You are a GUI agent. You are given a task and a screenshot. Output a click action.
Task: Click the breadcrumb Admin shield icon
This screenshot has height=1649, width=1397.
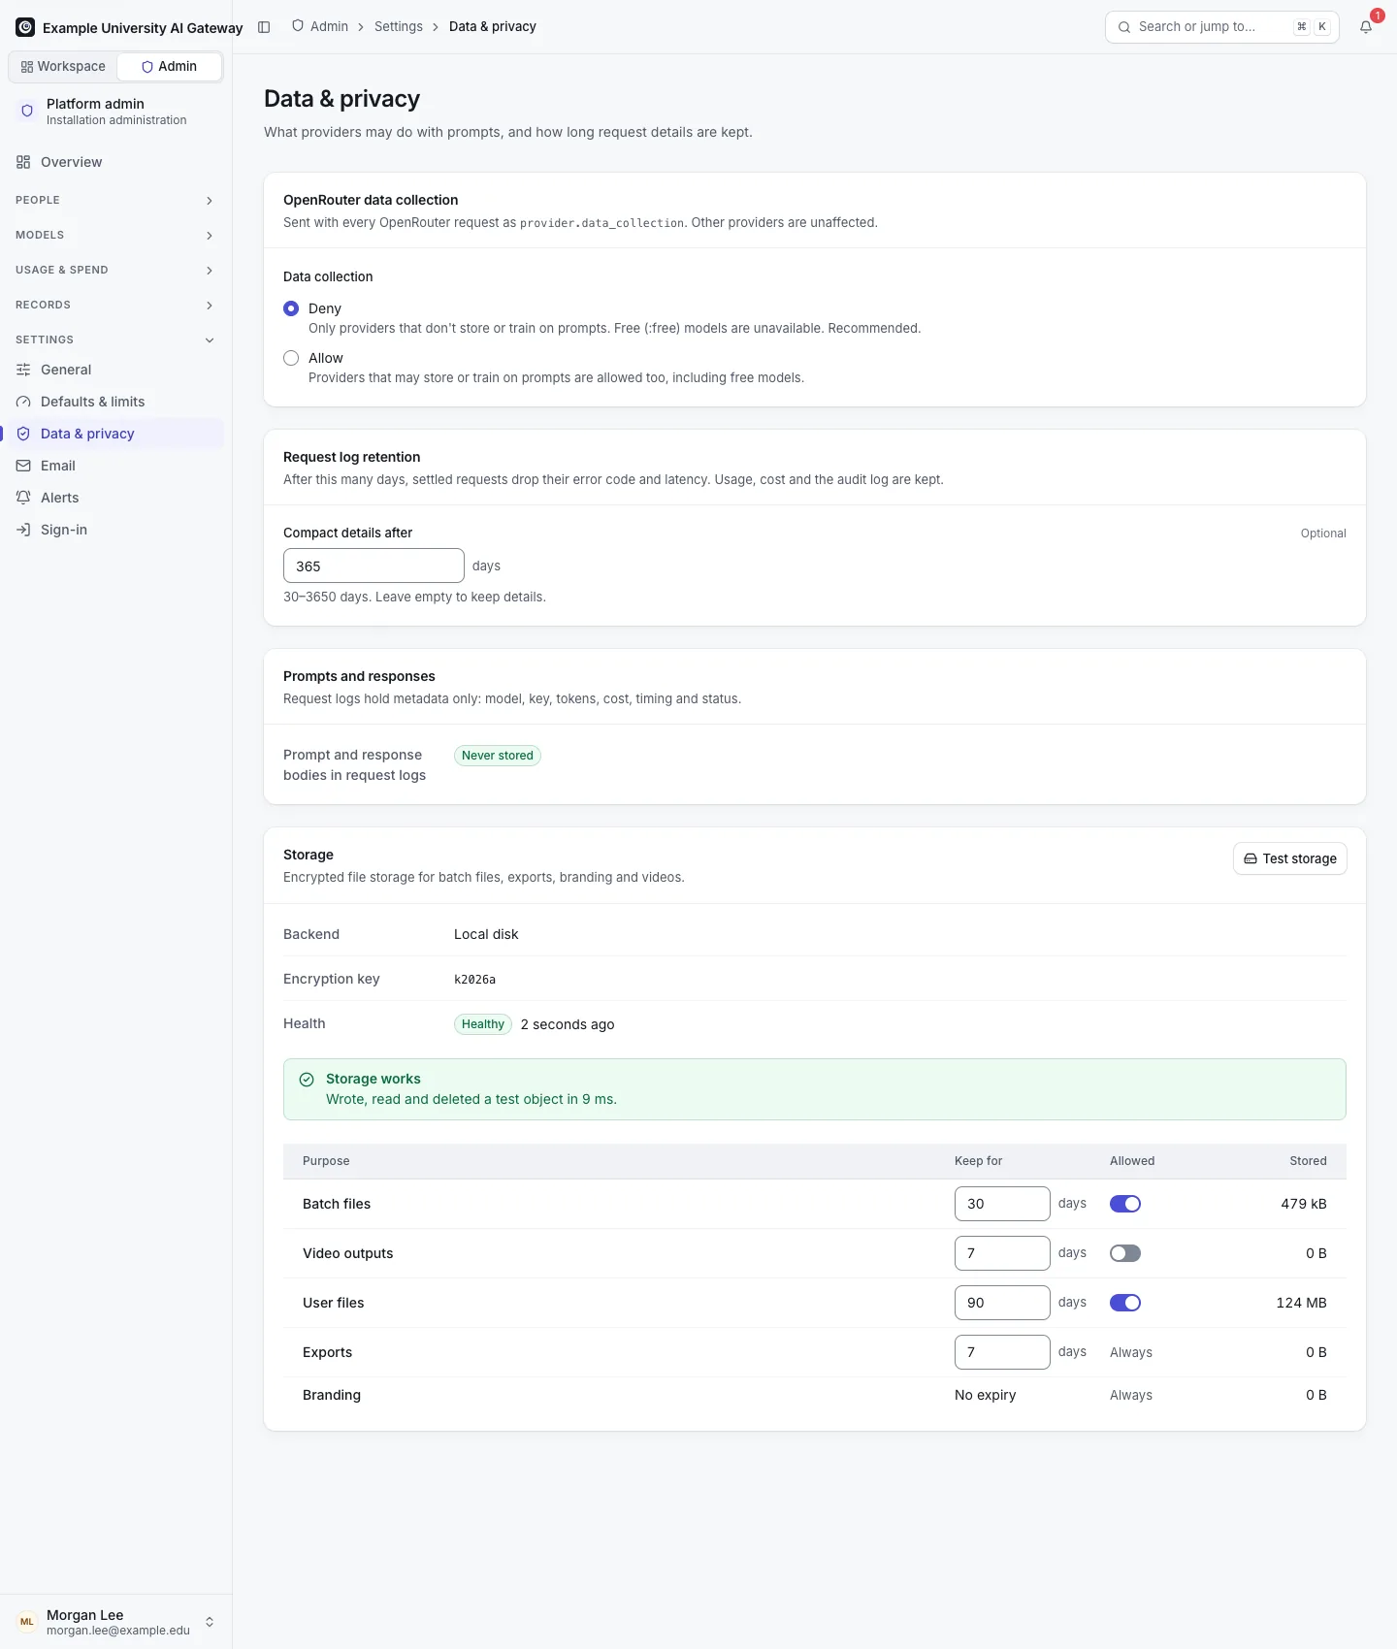pyautogui.click(x=298, y=26)
